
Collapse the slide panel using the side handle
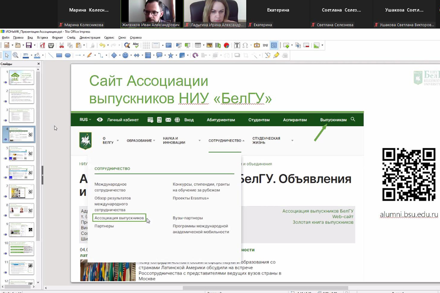pos(42,175)
